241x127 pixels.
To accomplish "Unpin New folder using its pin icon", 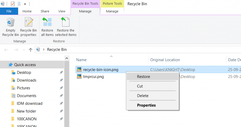I will (x=61, y=111).
